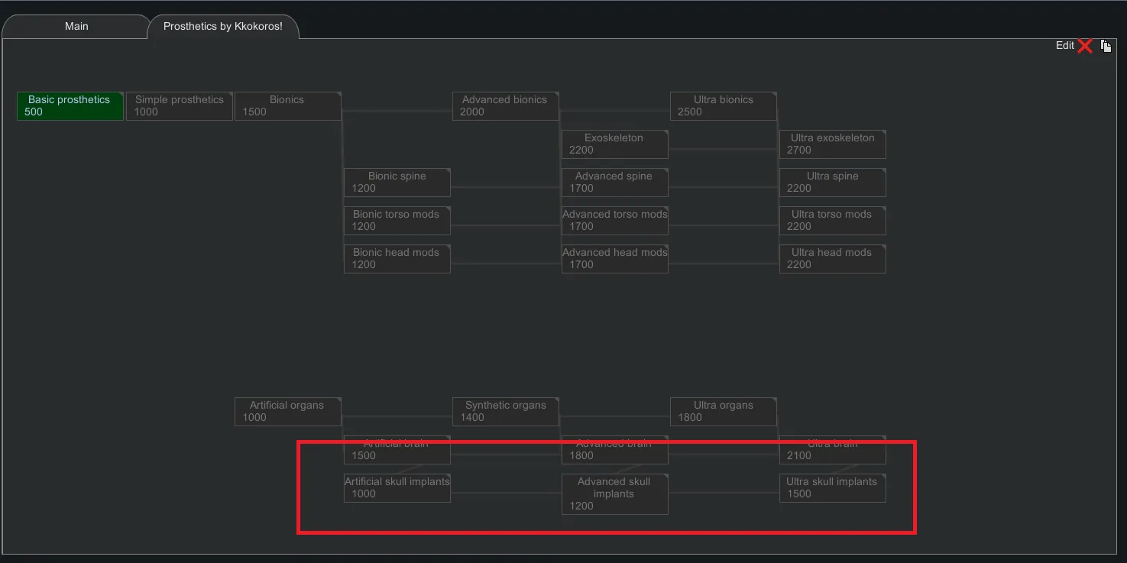Pick the Exoskeleton research node
1127x563 pixels.
tap(614, 144)
